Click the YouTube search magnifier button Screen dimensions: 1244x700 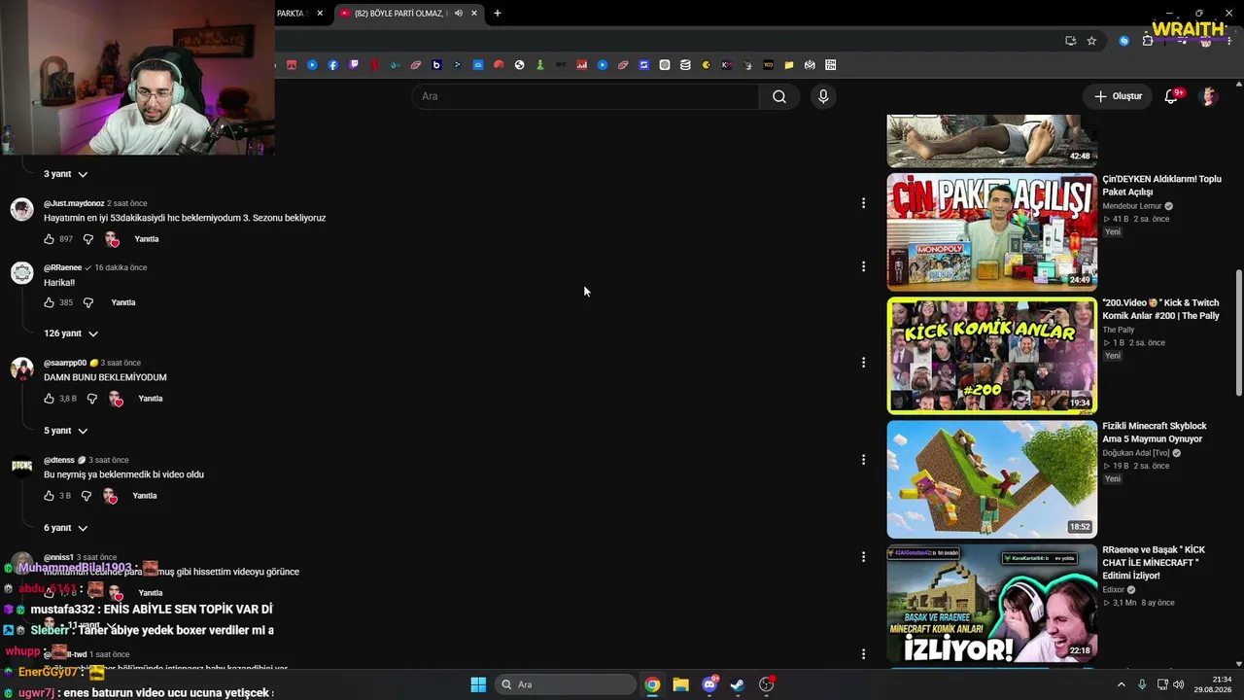(x=779, y=96)
